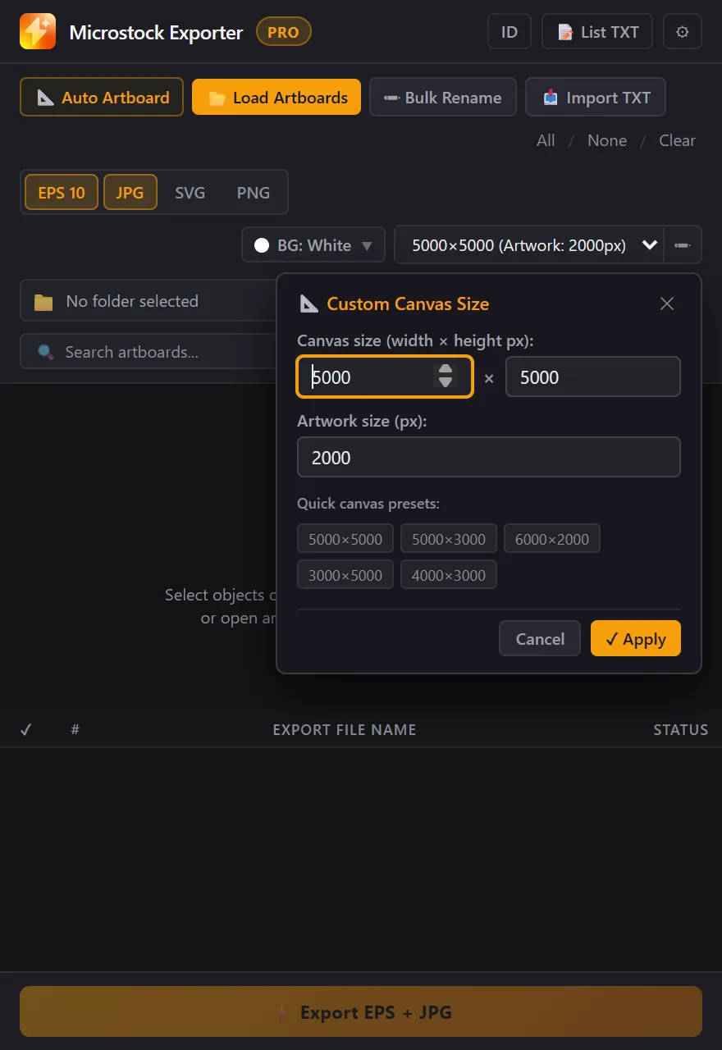Select All artboards link
Image resolution: width=722 pixels, height=1050 pixels.
(x=546, y=140)
